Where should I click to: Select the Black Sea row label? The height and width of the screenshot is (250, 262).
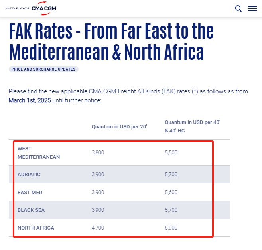coord(31,210)
